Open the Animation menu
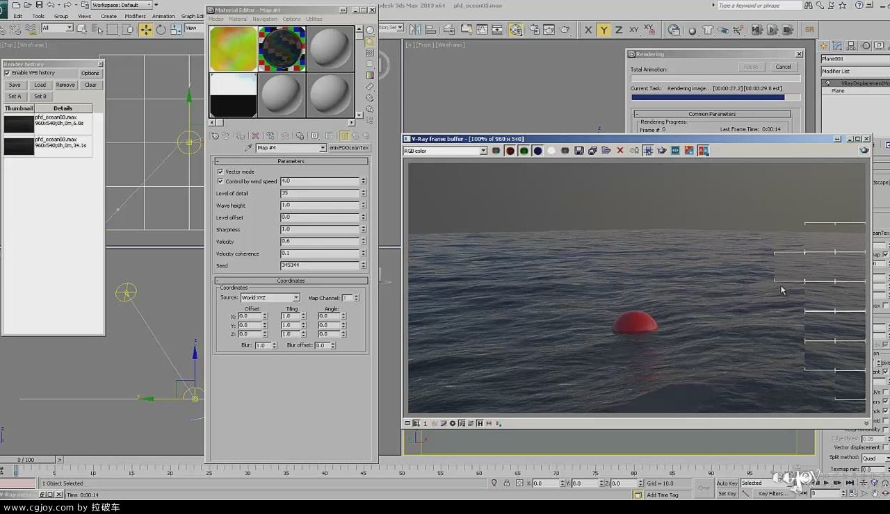The height and width of the screenshot is (514, 890). point(163,16)
